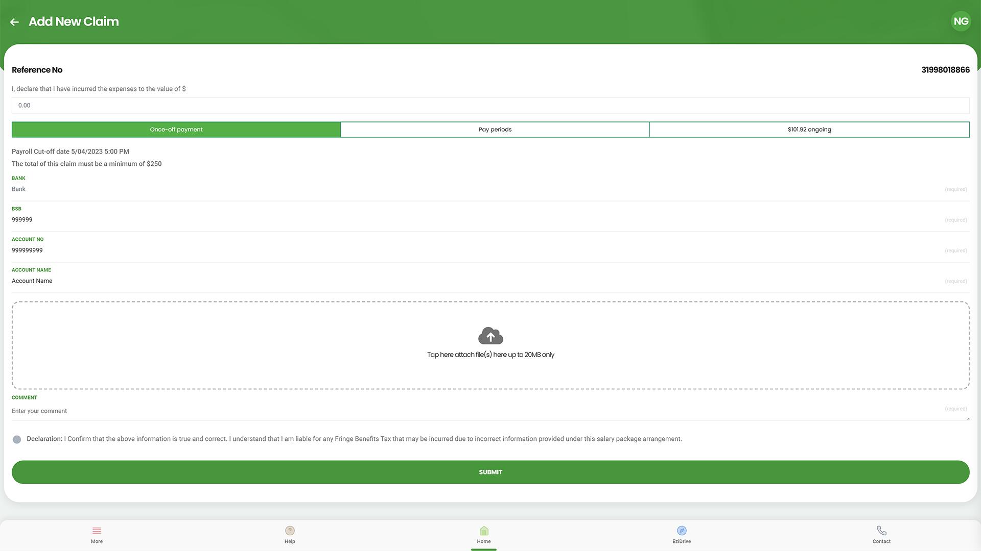Click the Declaration statement text
This screenshot has width=981, height=551.
point(354,439)
